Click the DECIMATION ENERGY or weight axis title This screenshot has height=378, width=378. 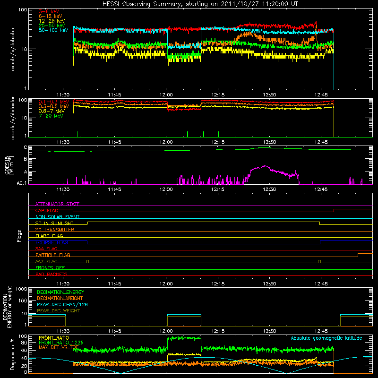tap(7, 307)
